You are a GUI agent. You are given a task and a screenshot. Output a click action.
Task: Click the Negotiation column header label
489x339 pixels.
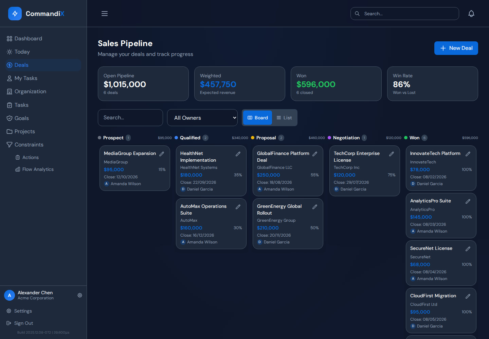346,138
